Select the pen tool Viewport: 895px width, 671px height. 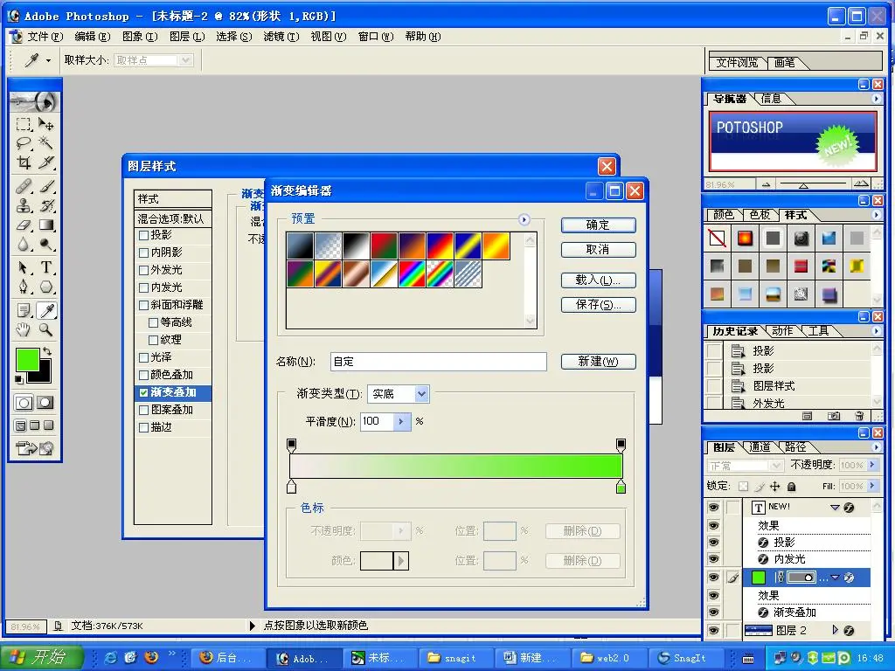24,287
